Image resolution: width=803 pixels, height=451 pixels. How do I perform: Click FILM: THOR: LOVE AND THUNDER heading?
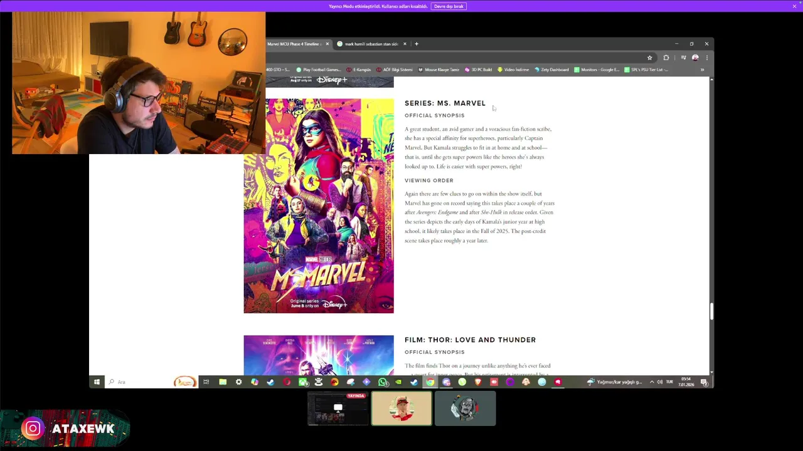tap(470, 340)
